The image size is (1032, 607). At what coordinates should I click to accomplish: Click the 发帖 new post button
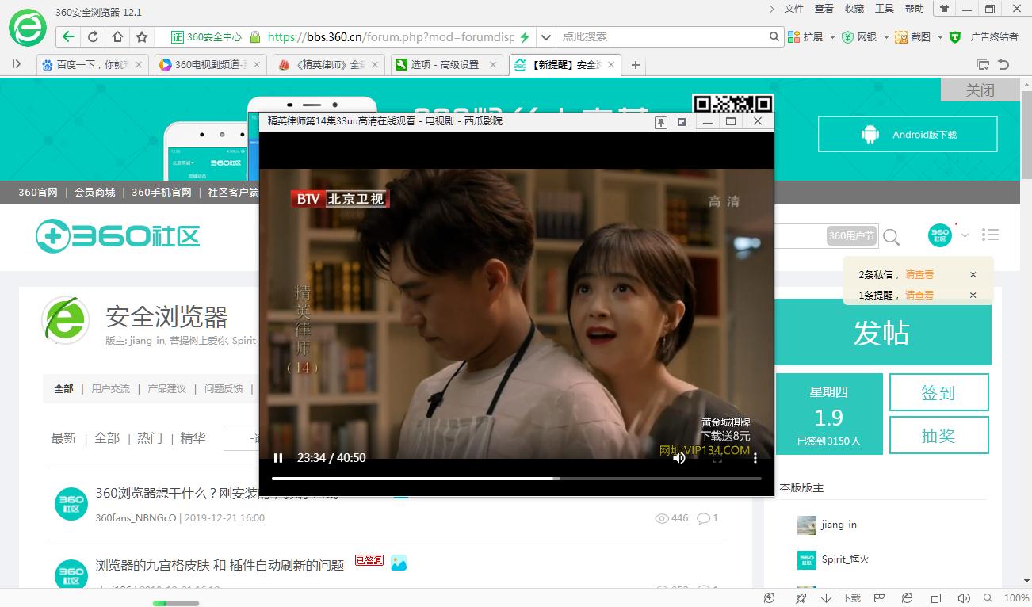881,332
